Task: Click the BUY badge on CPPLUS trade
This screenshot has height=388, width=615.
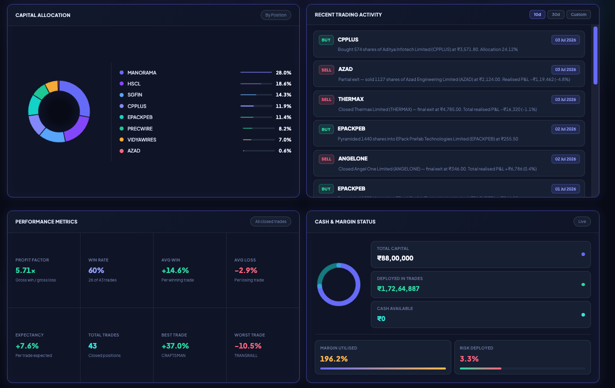Action: pos(326,40)
